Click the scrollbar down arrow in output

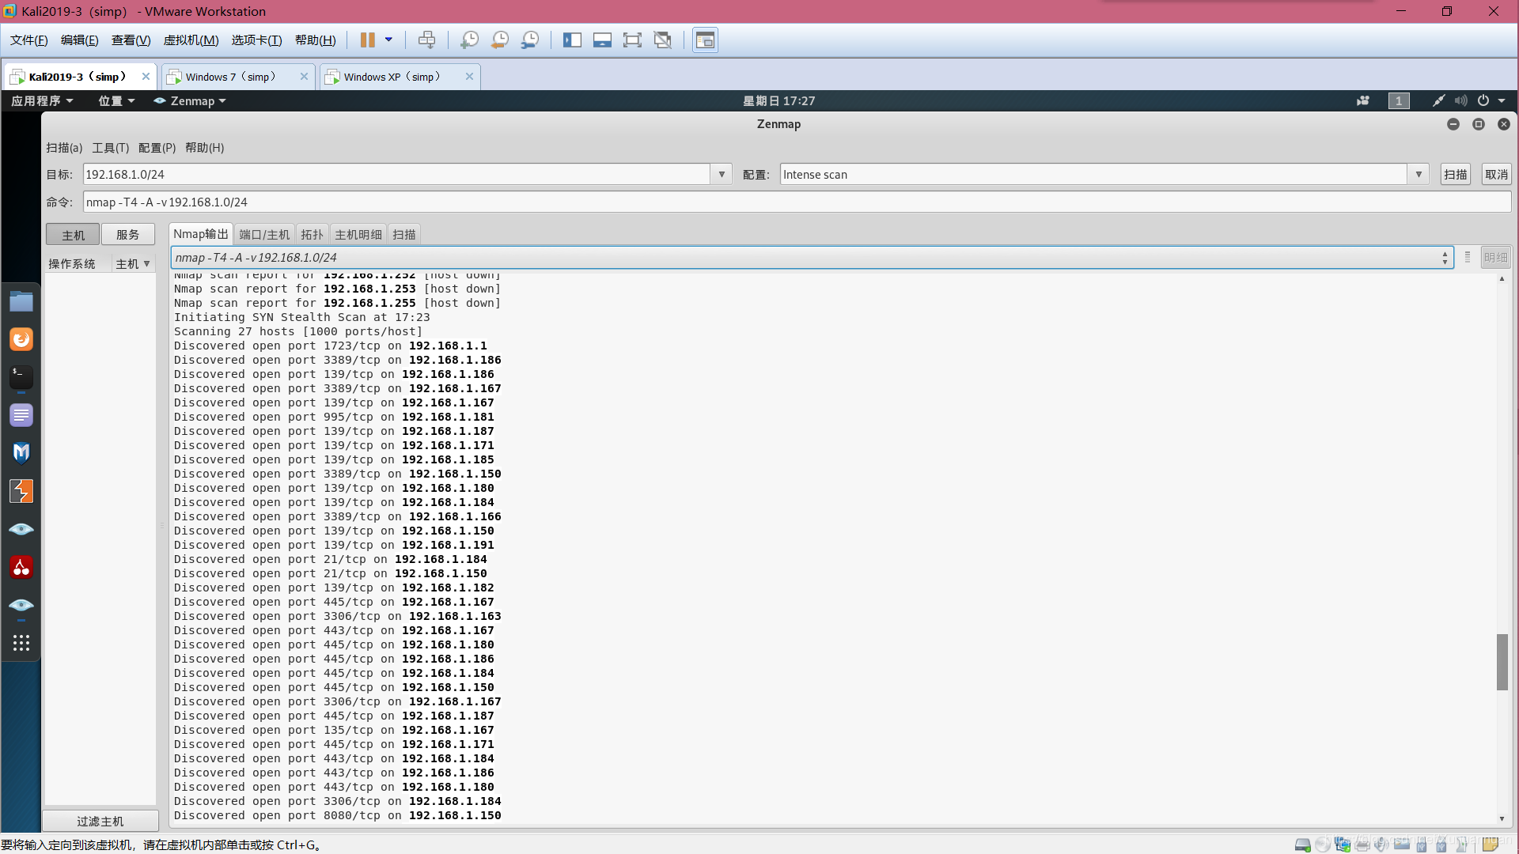(x=1502, y=818)
